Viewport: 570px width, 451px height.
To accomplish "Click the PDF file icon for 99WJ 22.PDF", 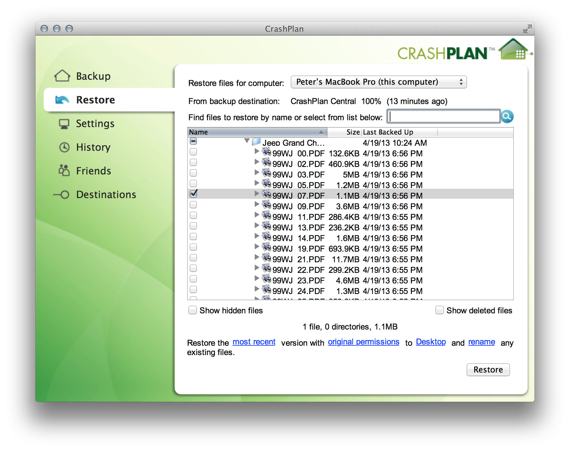I will pos(266,268).
